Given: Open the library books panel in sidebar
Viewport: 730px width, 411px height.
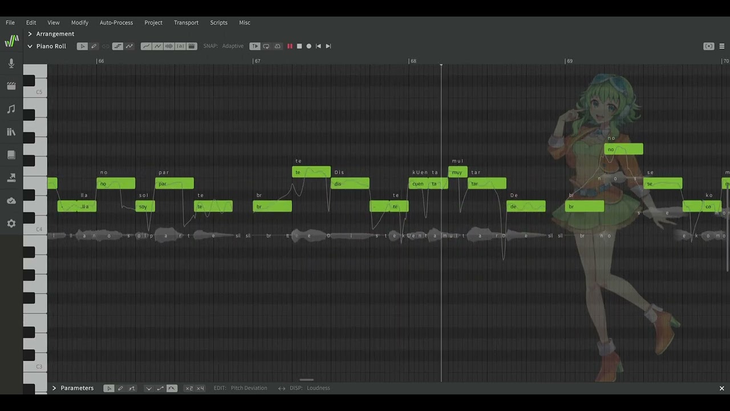Looking at the screenshot, I should [x=11, y=132].
